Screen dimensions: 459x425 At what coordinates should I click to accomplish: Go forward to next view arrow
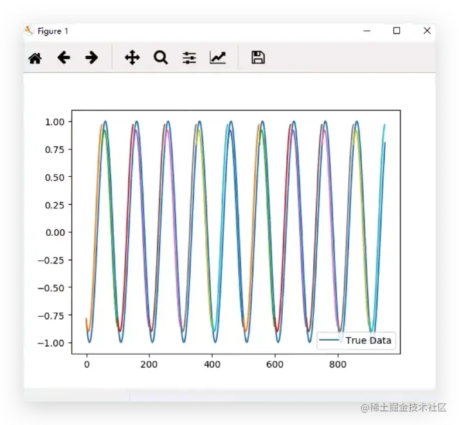click(x=91, y=57)
